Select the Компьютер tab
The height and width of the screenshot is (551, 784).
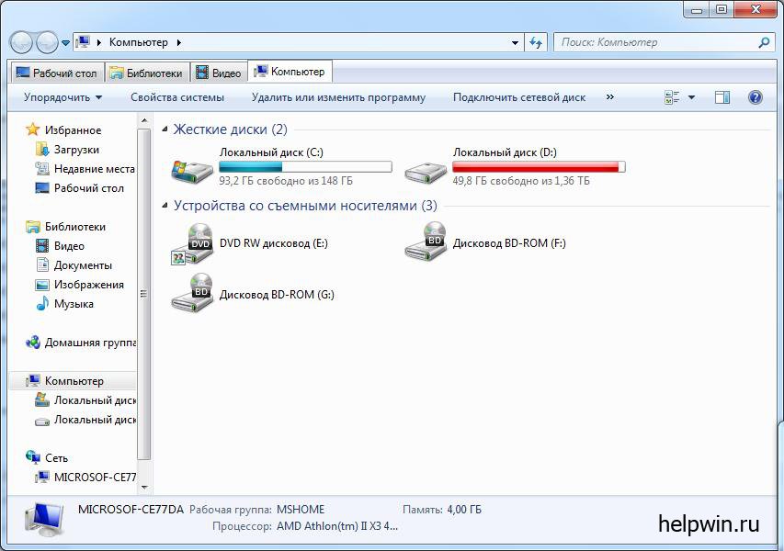click(290, 72)
